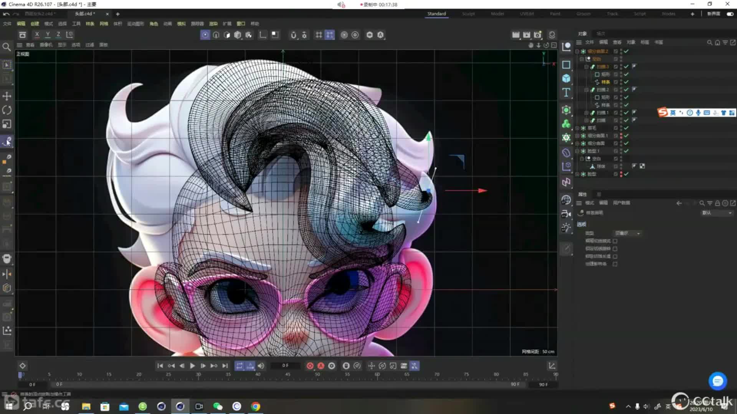The width and height of the screenshot is (737, 414).
Task: Select the spline pen tool in left toolbar
Action: (7, 141)
